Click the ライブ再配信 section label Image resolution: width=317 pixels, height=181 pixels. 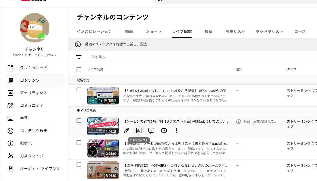[86, 111]
